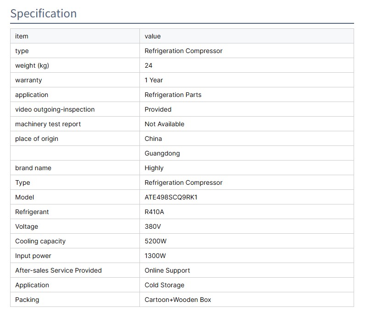This screenshot has width=366, height=317.
Task: Click the Specification heading
Action: click(x=44, y=13)
